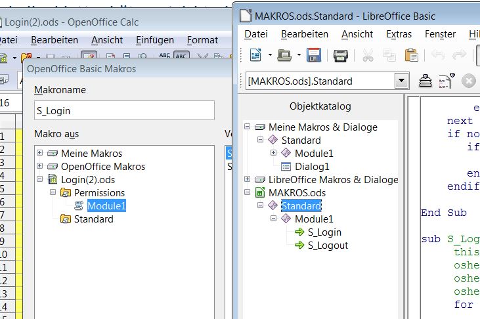Open the [MAKROS.ods].Standard library dropdown
The image size is (480, 319).
[402, 81]
